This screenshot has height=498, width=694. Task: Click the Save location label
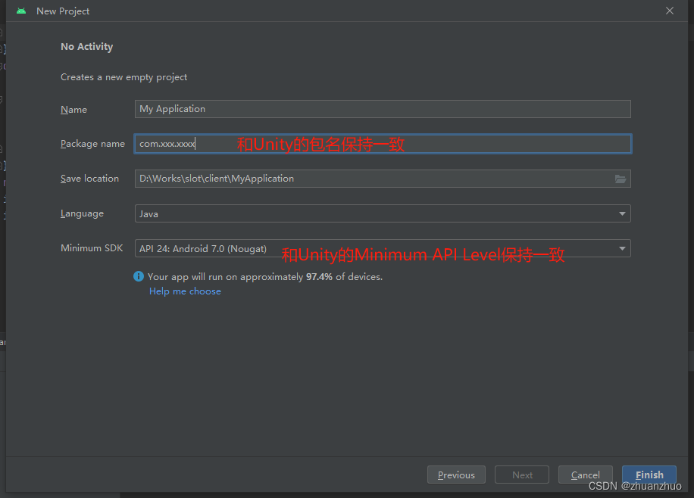89,179
